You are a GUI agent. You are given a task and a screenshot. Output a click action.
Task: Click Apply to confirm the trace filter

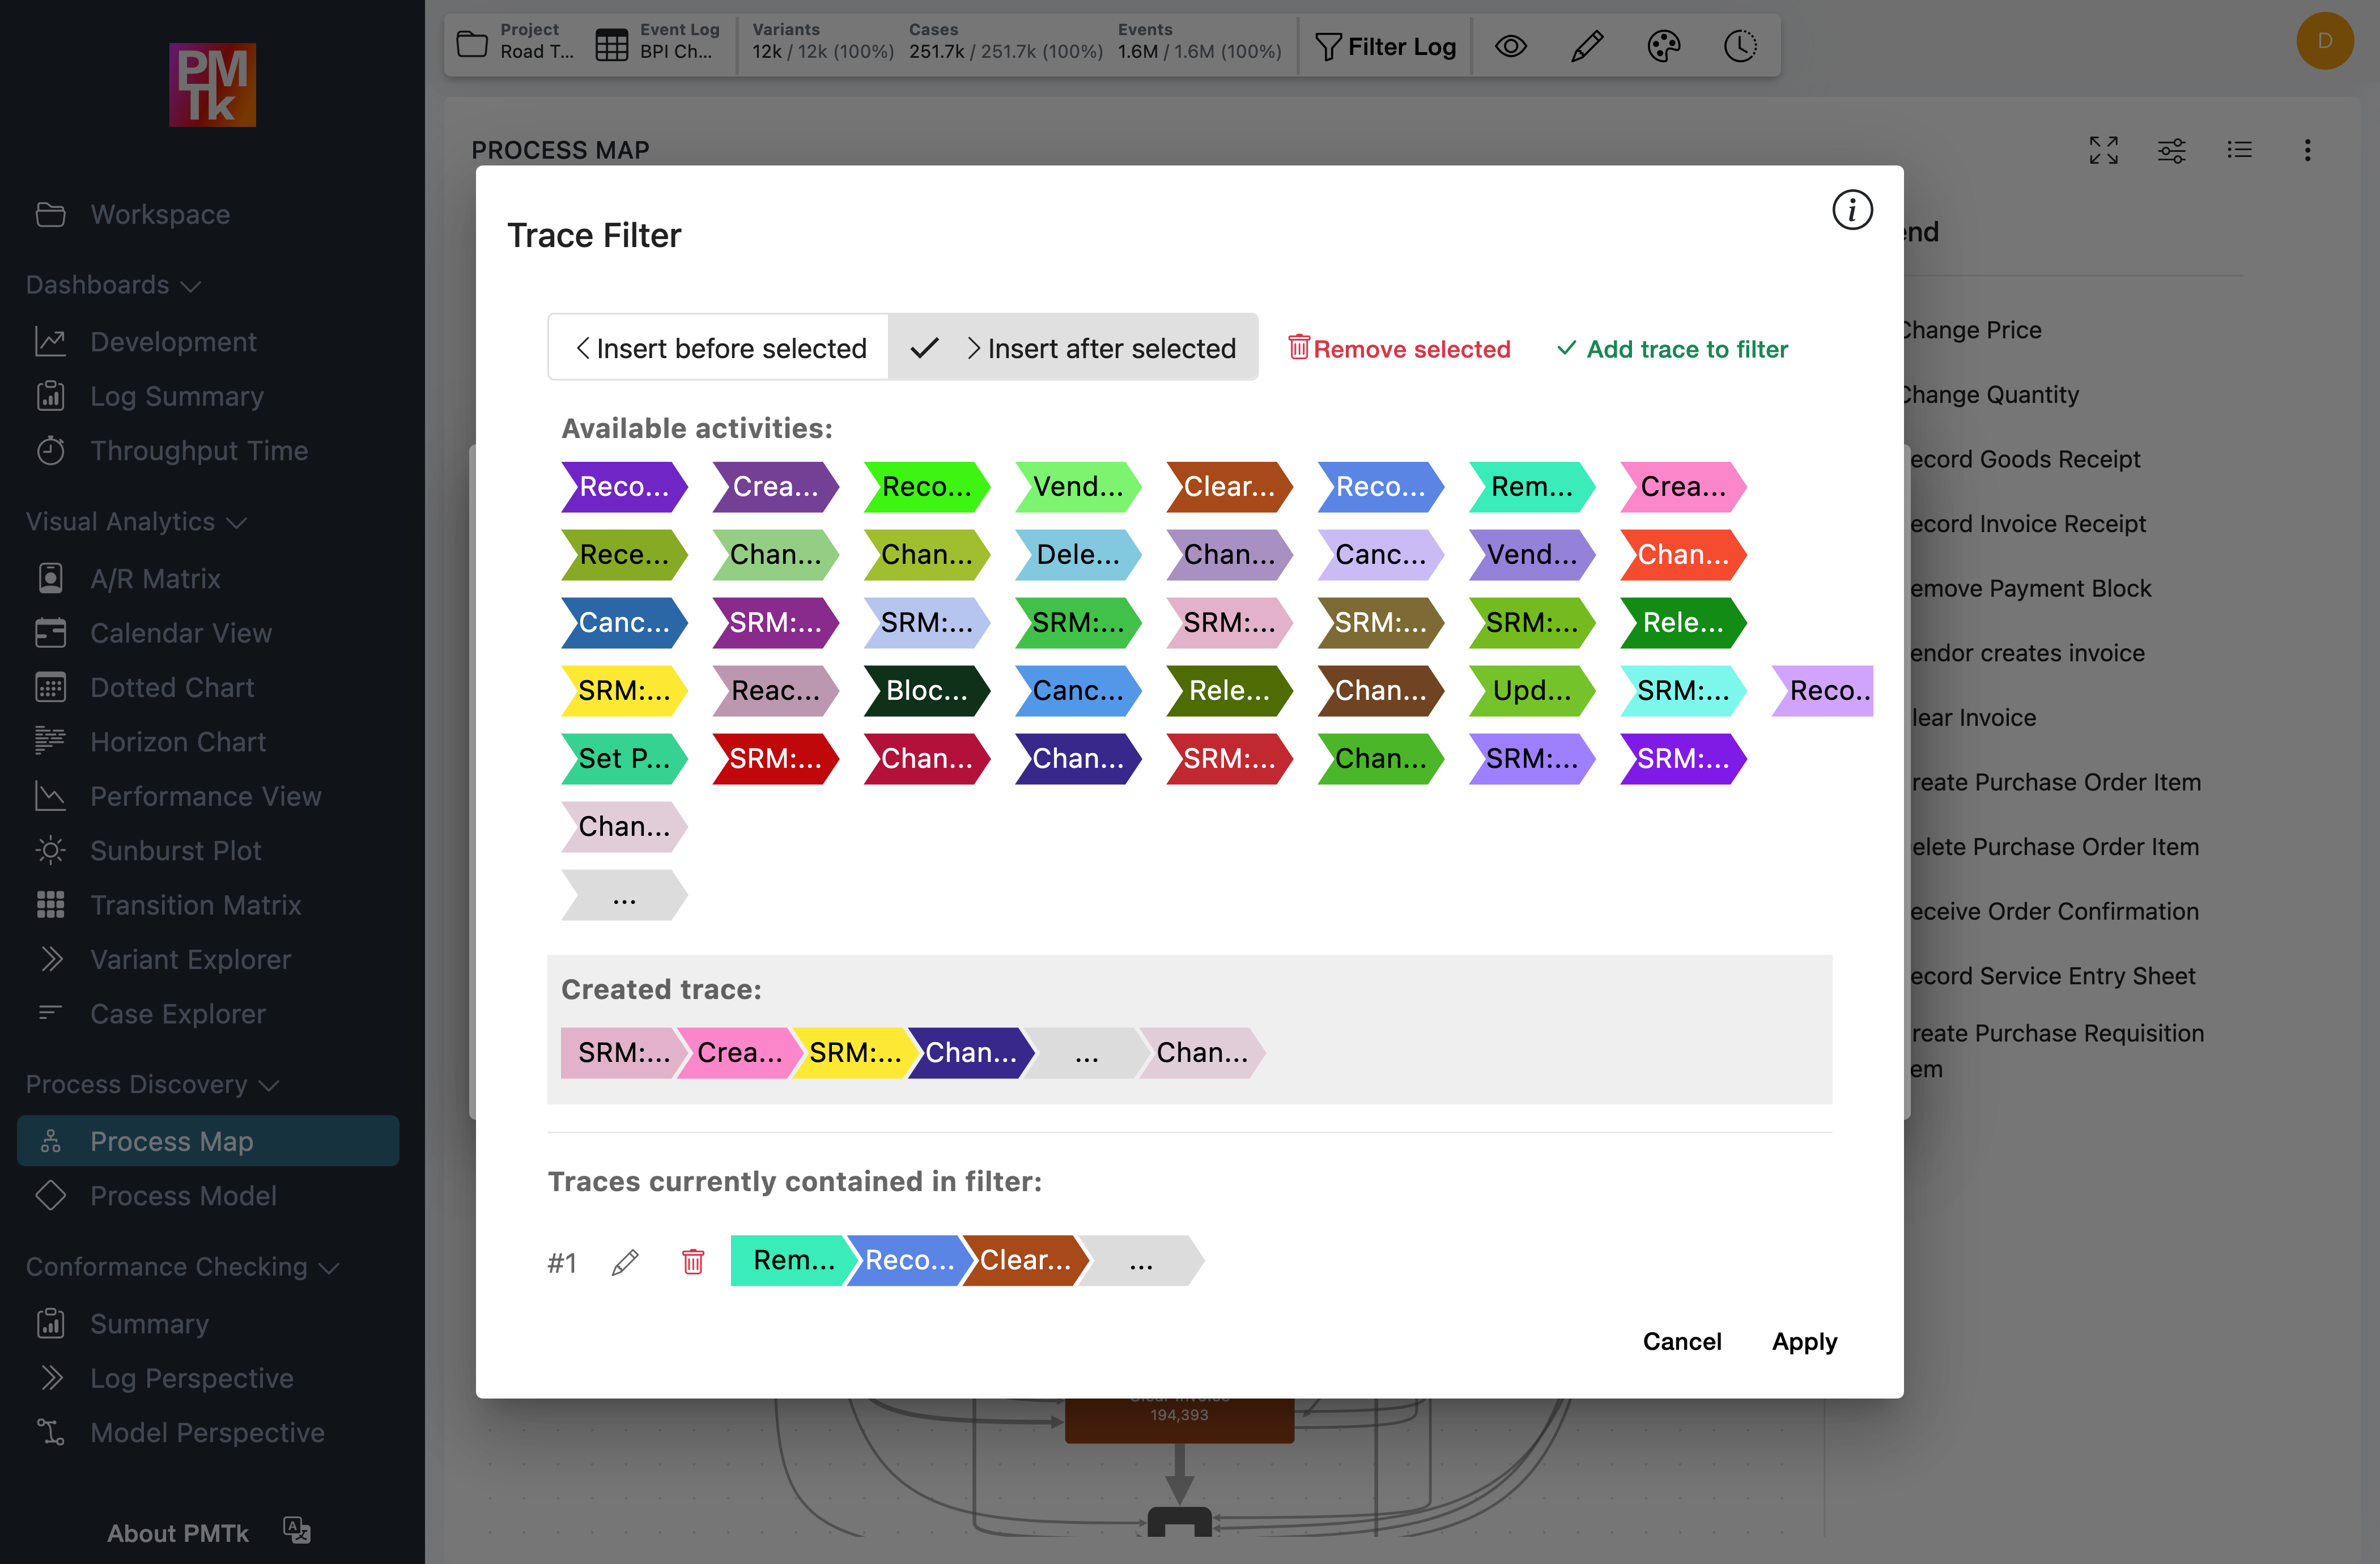point(1804,1341)
